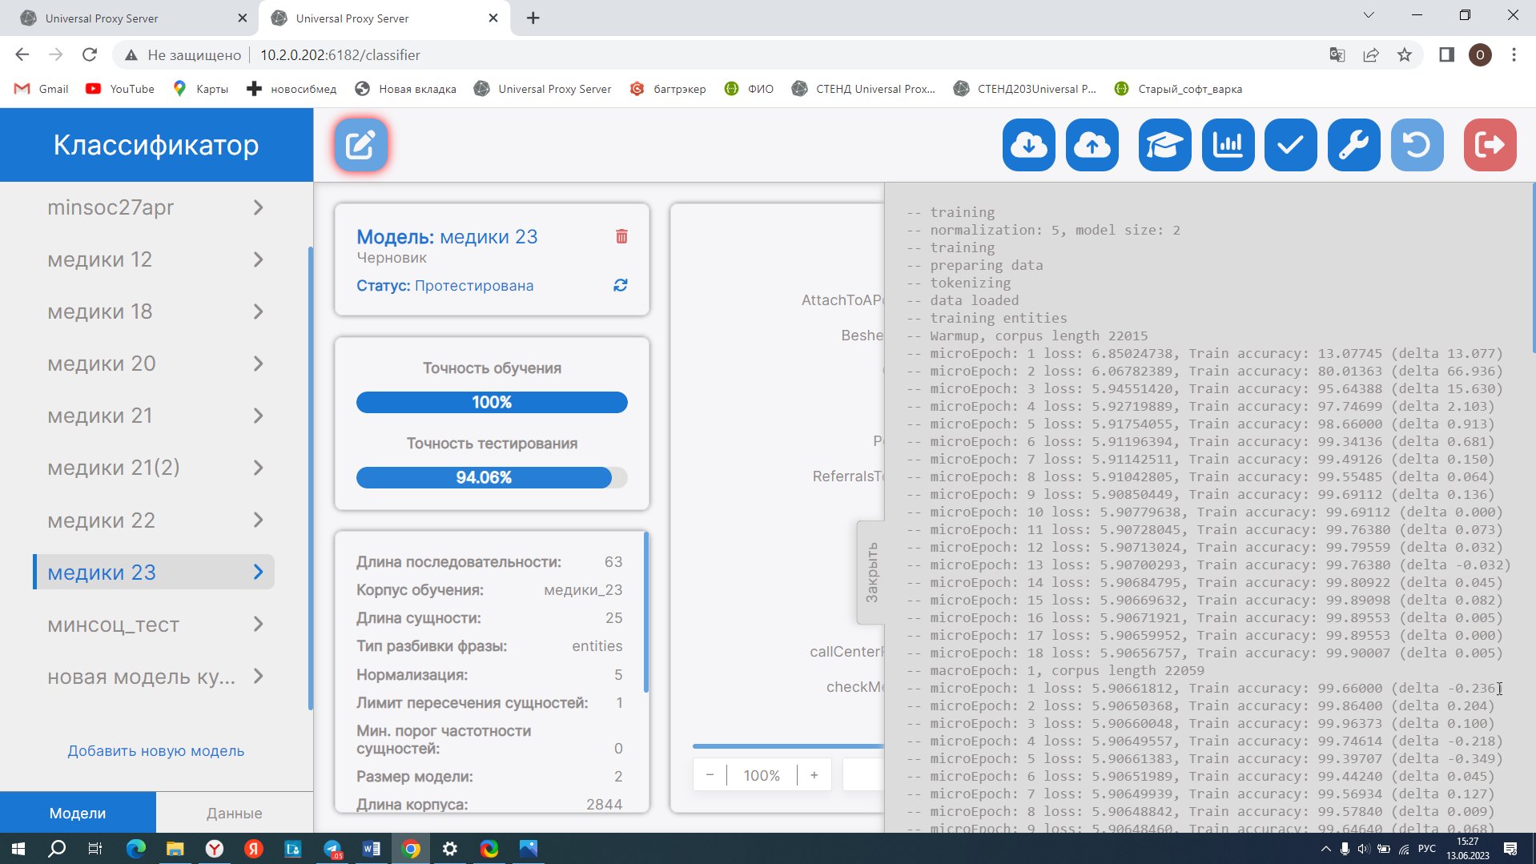Image resolution: width=1536 pixels, height=864 pixels.
Task: Open the bar chart statistics icon
Action: coord(1227,145)
